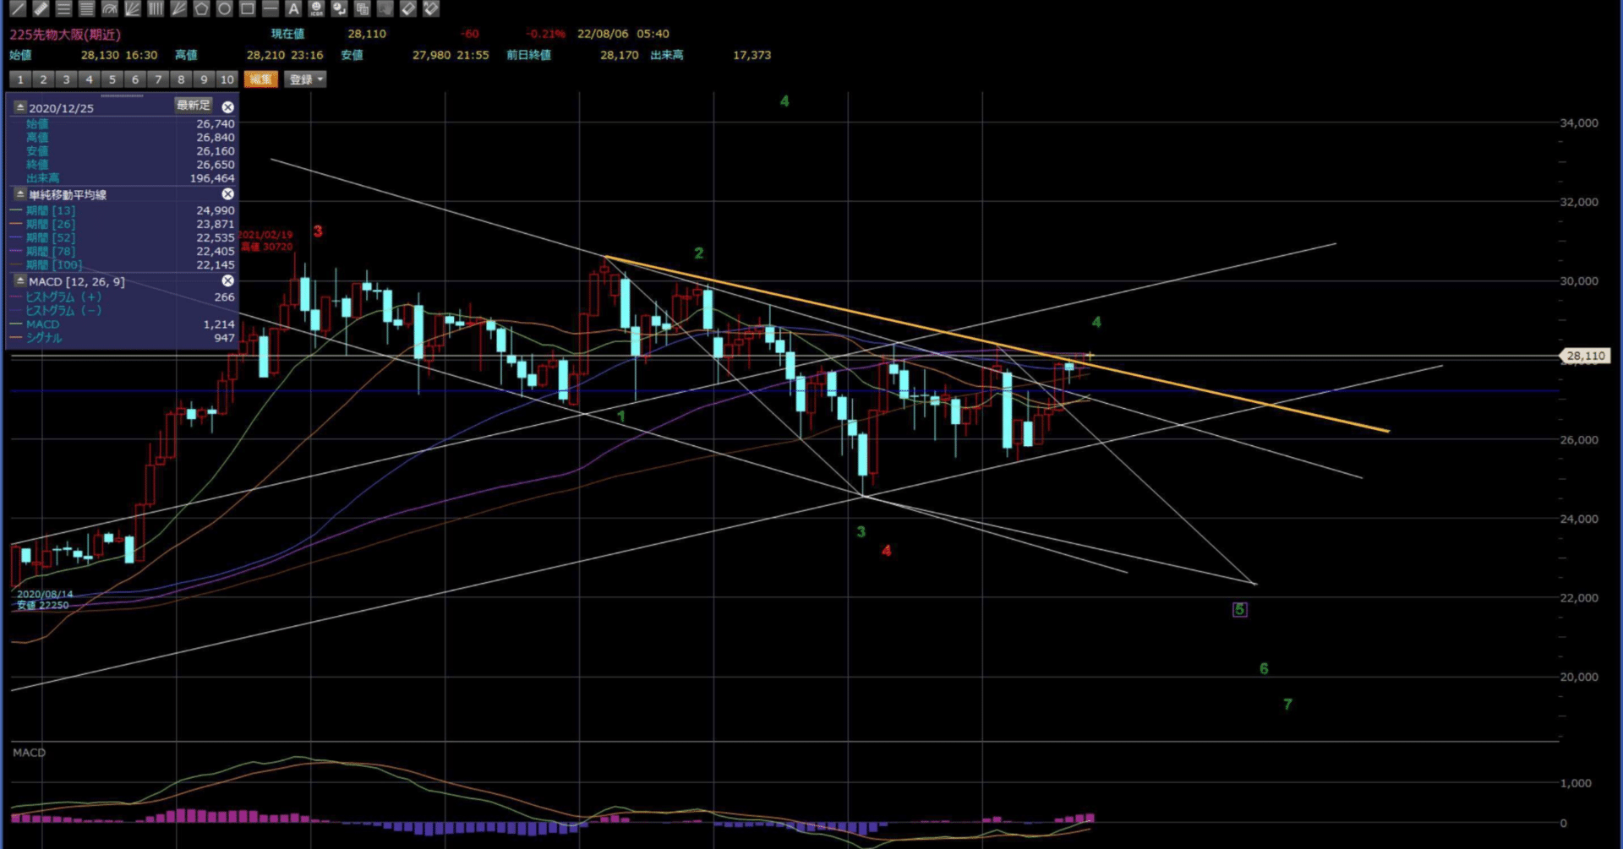
Task: Collapse the 単純移動平均線 section
Action: [20, 194]
